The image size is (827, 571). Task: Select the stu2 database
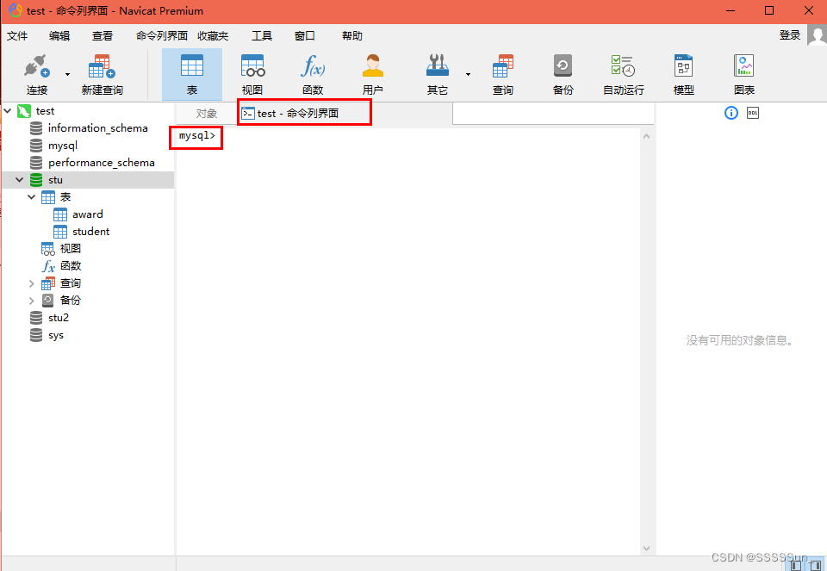[x=59, y=318]
